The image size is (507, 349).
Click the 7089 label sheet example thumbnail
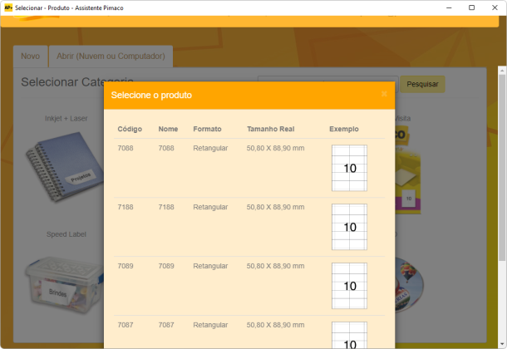[349, 286]
